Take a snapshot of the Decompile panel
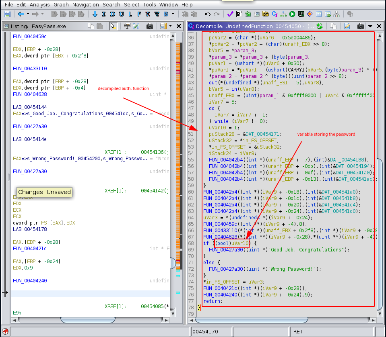This screenshot has height=337, width=386. tap(360, 26)
